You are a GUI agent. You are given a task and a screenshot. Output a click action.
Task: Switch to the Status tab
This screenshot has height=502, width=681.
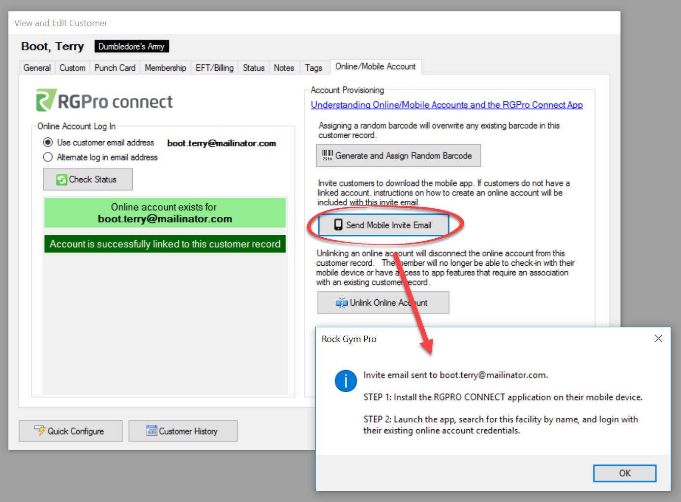[x=254, y=68]
